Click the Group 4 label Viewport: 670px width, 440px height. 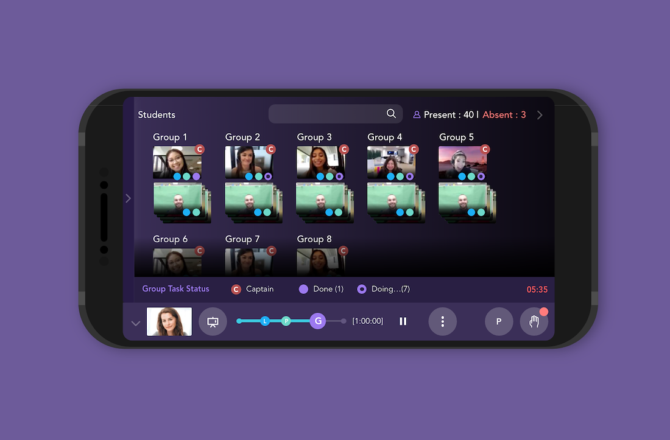pyautogui.click(x=384, y=137)
